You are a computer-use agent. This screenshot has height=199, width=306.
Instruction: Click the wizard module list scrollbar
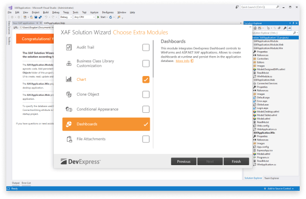[x=153, y=59]
